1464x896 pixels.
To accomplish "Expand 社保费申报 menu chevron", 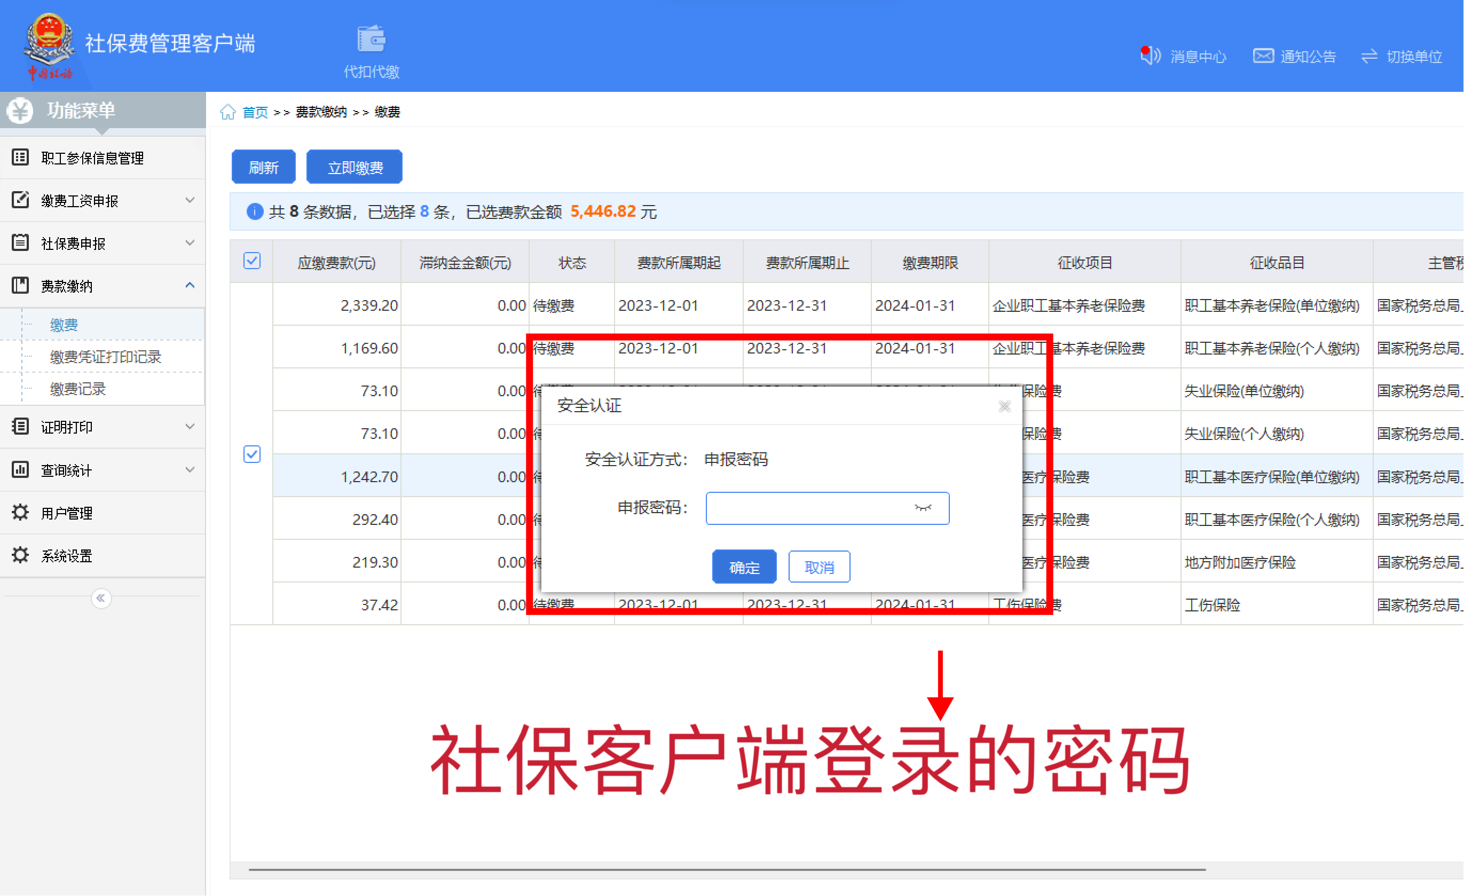I will point(190,243).
